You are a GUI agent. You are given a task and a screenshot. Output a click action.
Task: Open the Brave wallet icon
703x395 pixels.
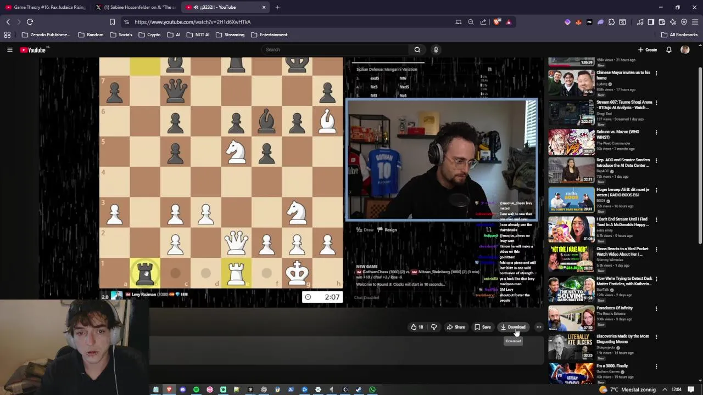pos(662,22)
